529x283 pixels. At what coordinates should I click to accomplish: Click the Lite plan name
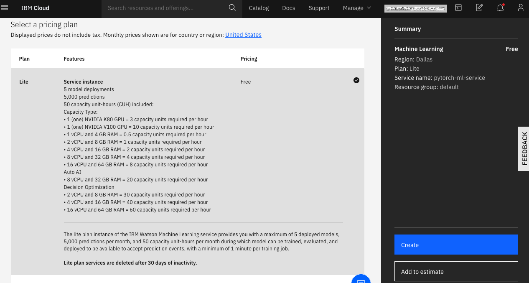(24, 82)
